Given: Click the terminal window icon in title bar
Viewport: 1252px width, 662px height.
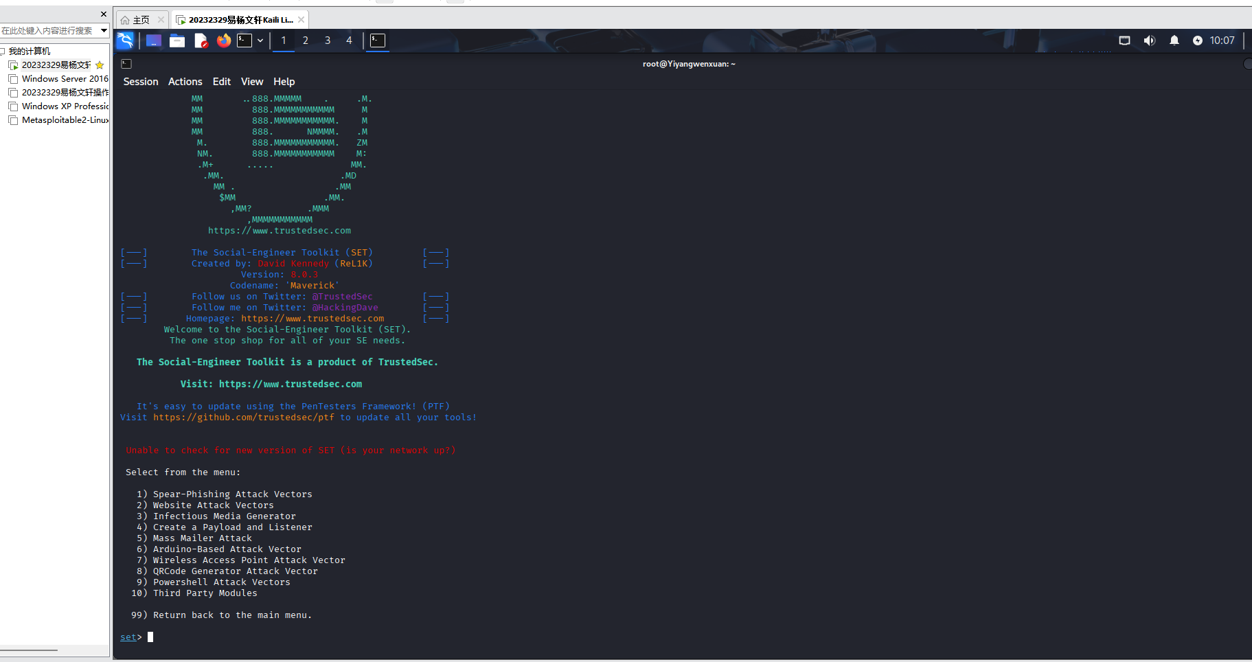Looking at the screenshot, I should point(126,64).
